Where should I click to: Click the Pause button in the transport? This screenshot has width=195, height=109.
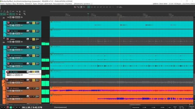pyautogui.click(x=19, y=107)
